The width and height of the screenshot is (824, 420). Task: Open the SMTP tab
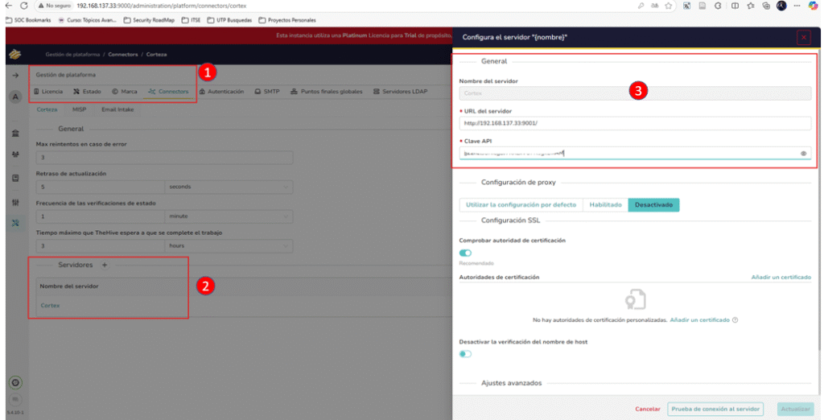tap(267, 92)
